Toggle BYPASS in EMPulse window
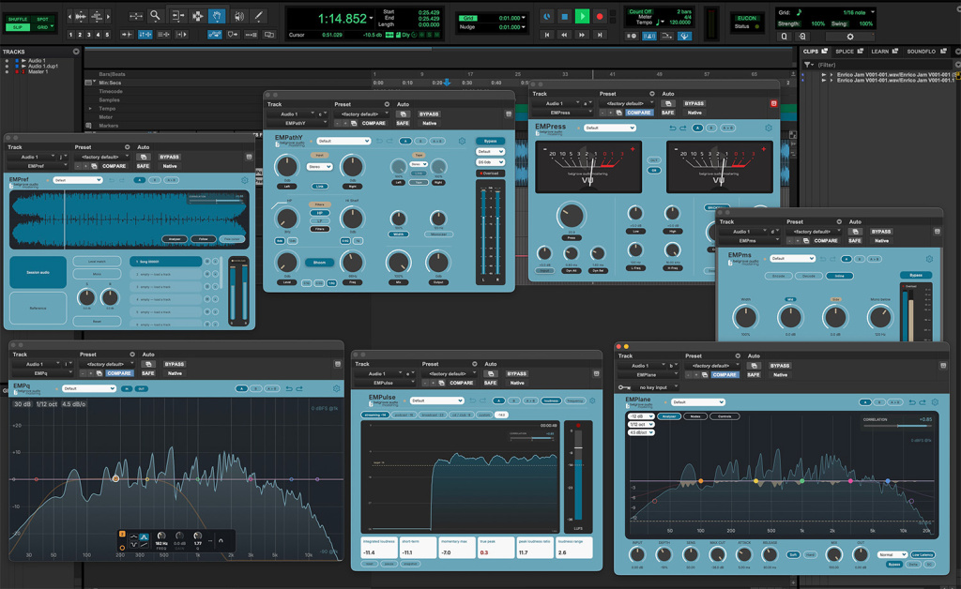 (516, 373)
